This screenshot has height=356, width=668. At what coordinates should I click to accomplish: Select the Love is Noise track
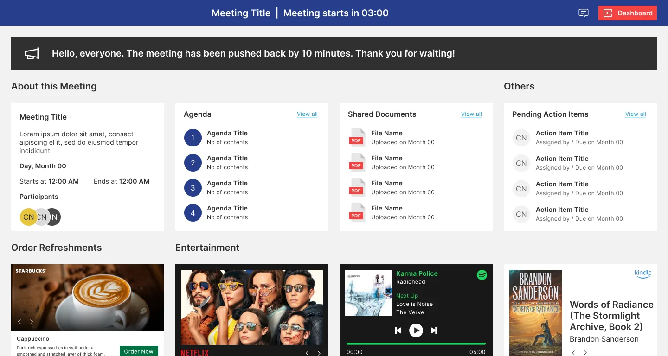coord(414,304)
